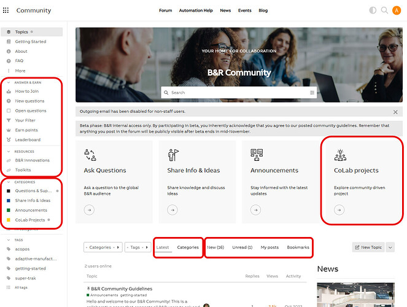
Task: Focus the banner Search field
Action: tap(239, 93)
